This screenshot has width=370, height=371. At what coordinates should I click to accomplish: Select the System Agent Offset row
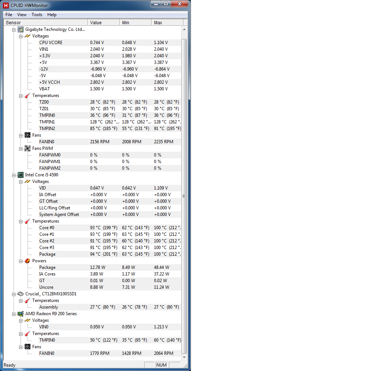pos(110,215)
